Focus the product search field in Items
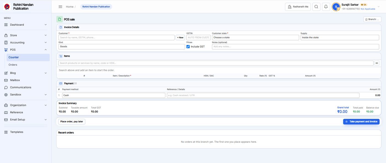The height and width of the screenshot is (163, 386). (x=216, y=63)
